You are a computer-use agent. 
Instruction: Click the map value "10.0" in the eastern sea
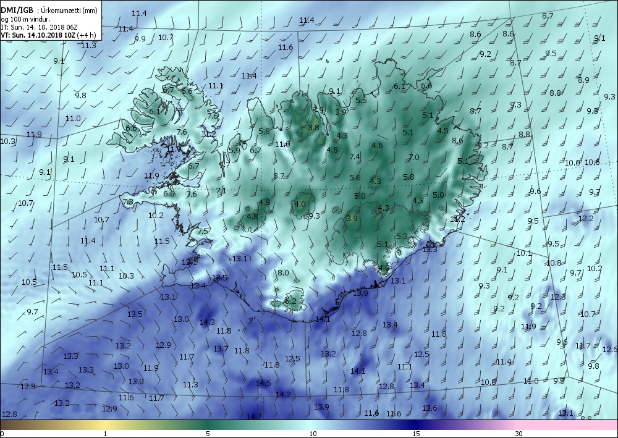tap(572, 162)
